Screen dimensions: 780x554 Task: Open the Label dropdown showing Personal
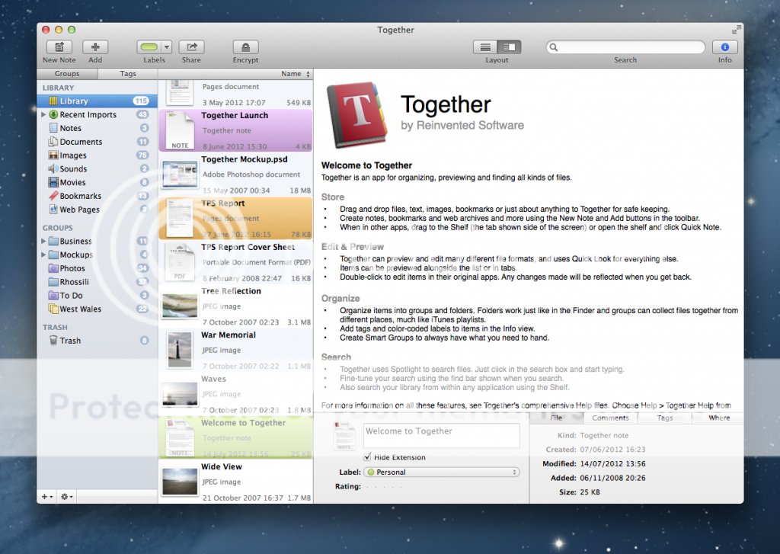pos(441,472)
